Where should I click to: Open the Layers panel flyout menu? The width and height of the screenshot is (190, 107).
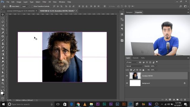coord(188,58)
